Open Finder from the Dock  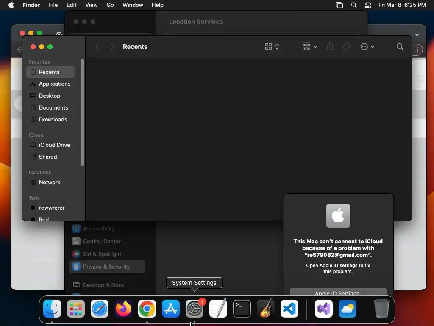pyautogui.click(x=52, y=309)
